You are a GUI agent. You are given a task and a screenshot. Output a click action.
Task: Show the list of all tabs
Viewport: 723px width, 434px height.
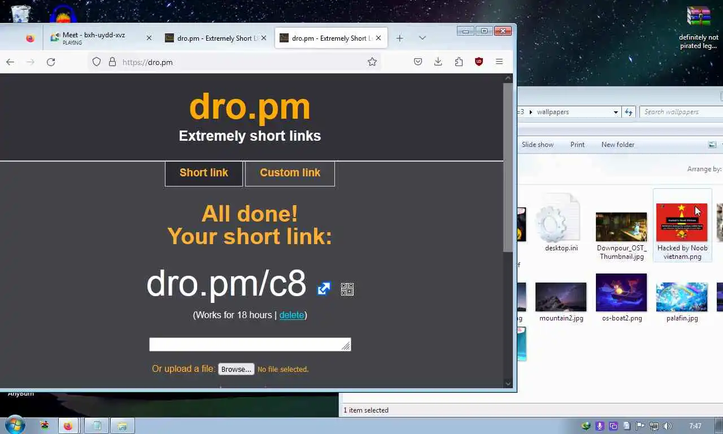pos(422,38)
